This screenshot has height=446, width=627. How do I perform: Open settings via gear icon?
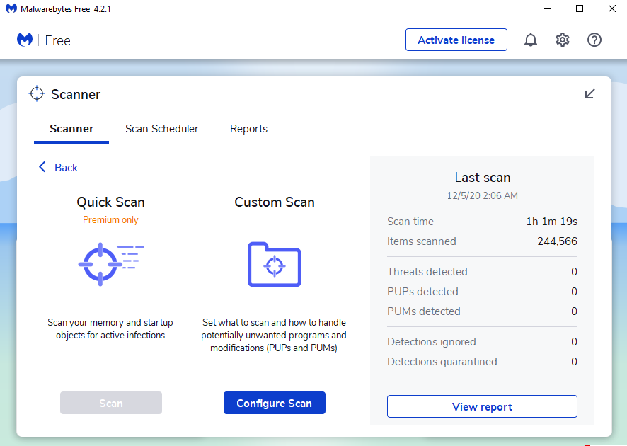[x=562, y=40]
